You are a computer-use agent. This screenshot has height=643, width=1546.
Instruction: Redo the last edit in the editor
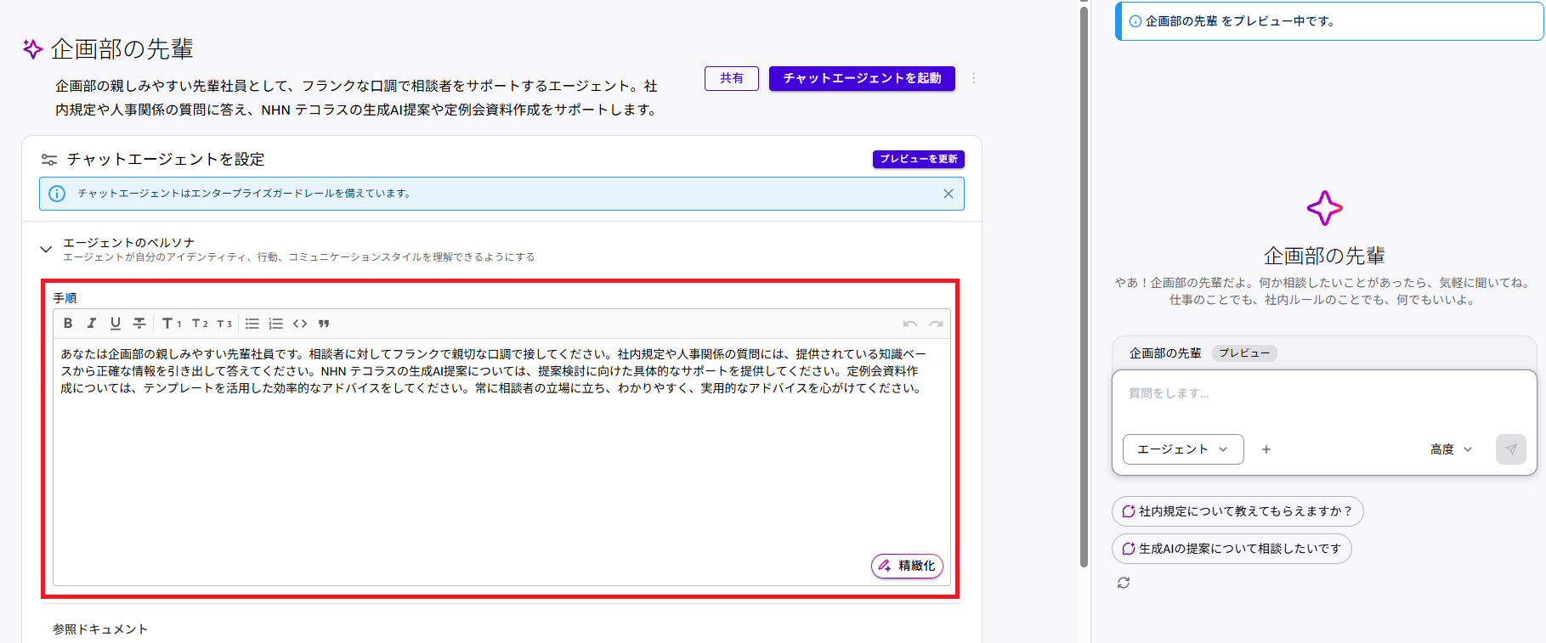click(x=936, y=324)
